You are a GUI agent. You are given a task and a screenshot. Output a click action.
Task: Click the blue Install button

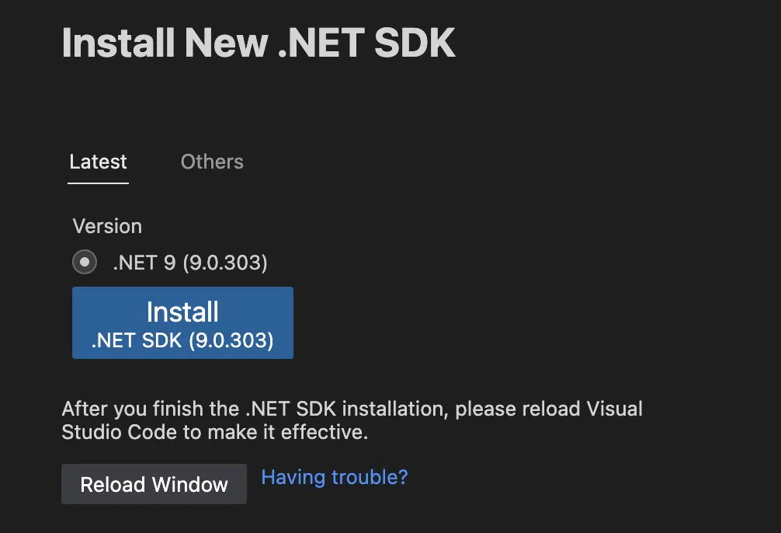click(x=182, y=322)
